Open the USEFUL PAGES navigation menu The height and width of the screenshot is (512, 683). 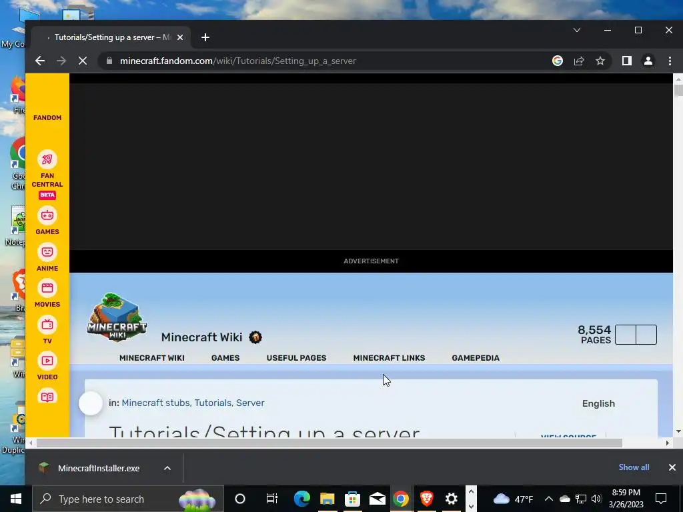tap(296, 358)
